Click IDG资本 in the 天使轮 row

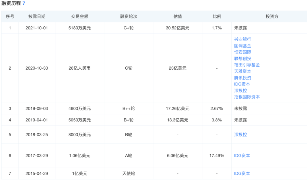pyautogui.click(x=242, y=174)
